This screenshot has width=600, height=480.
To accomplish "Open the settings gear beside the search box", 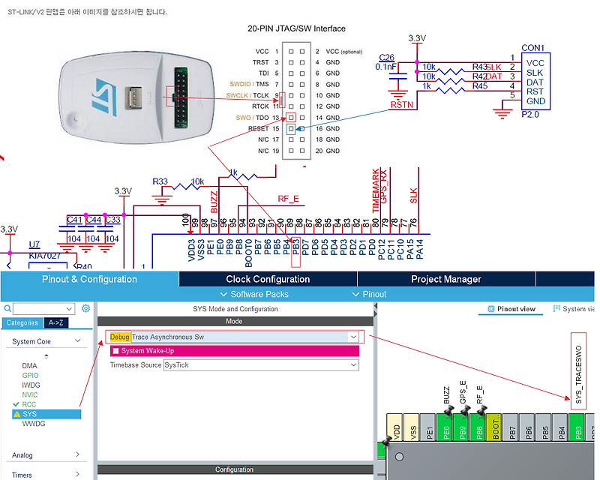I will (84, 307).
